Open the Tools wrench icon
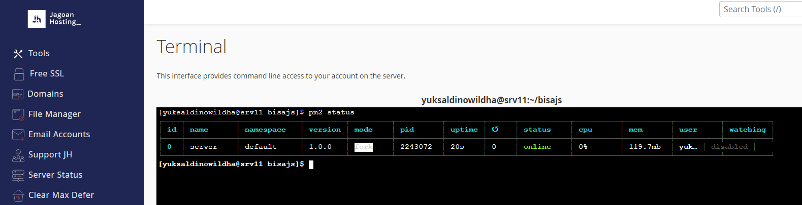Screen dimensions: 802x205 pyautogui.click(x=18, y=54)
